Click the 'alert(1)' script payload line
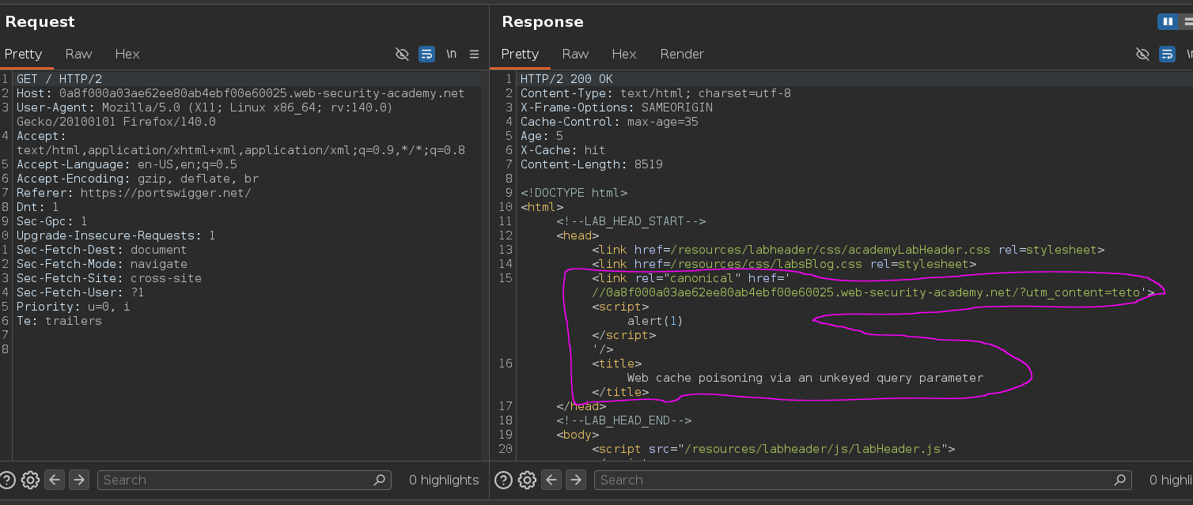Viewport: 1193px width, 505px height. coord(654,321)
